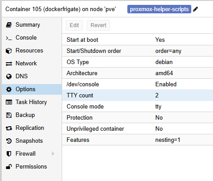Select the /dev/console row

(x=138, y=84)
